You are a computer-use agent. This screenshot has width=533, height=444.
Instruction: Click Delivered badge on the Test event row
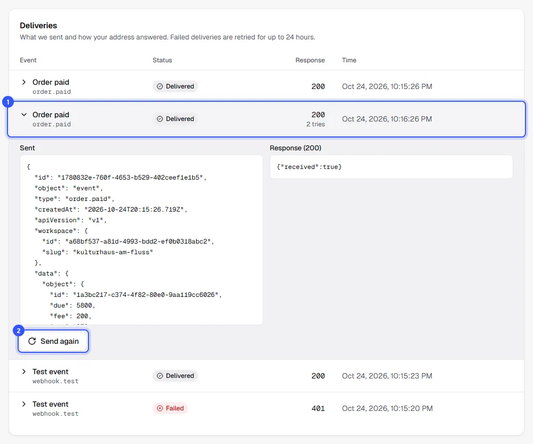coord(175,376)
